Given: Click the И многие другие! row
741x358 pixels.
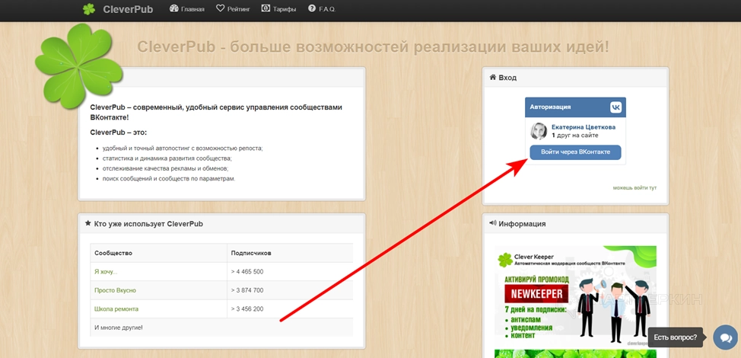Looking at the screenshot, I should (221, 328).
